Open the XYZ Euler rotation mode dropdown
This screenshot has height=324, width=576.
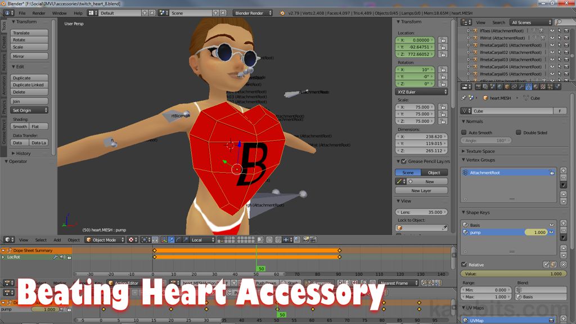click(421, 92)
